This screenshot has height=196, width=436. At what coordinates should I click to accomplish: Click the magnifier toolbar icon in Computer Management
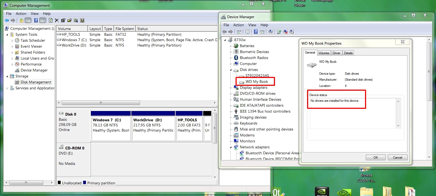coord(76,20)
